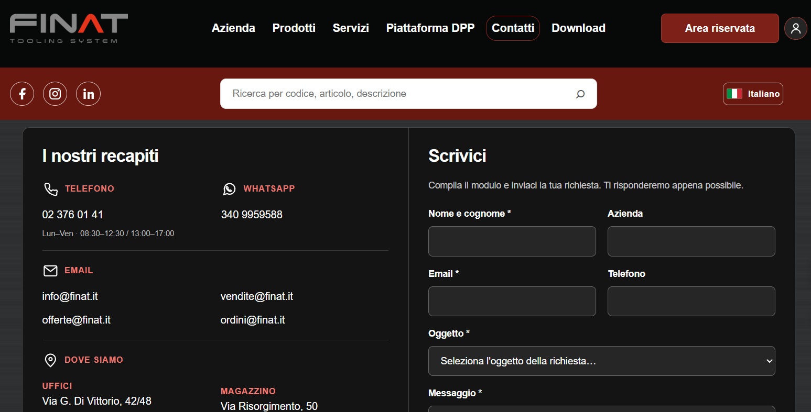
Task: Open the Facebook social icon
Action: point(22,94)
